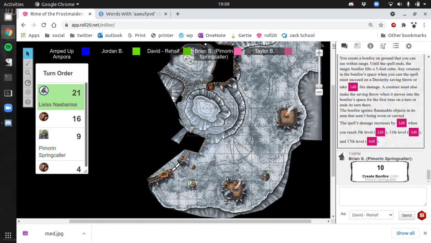Open Discord from the Ubuntu dock
This screenshot has width=431, height=243.
tap(8, 123)
